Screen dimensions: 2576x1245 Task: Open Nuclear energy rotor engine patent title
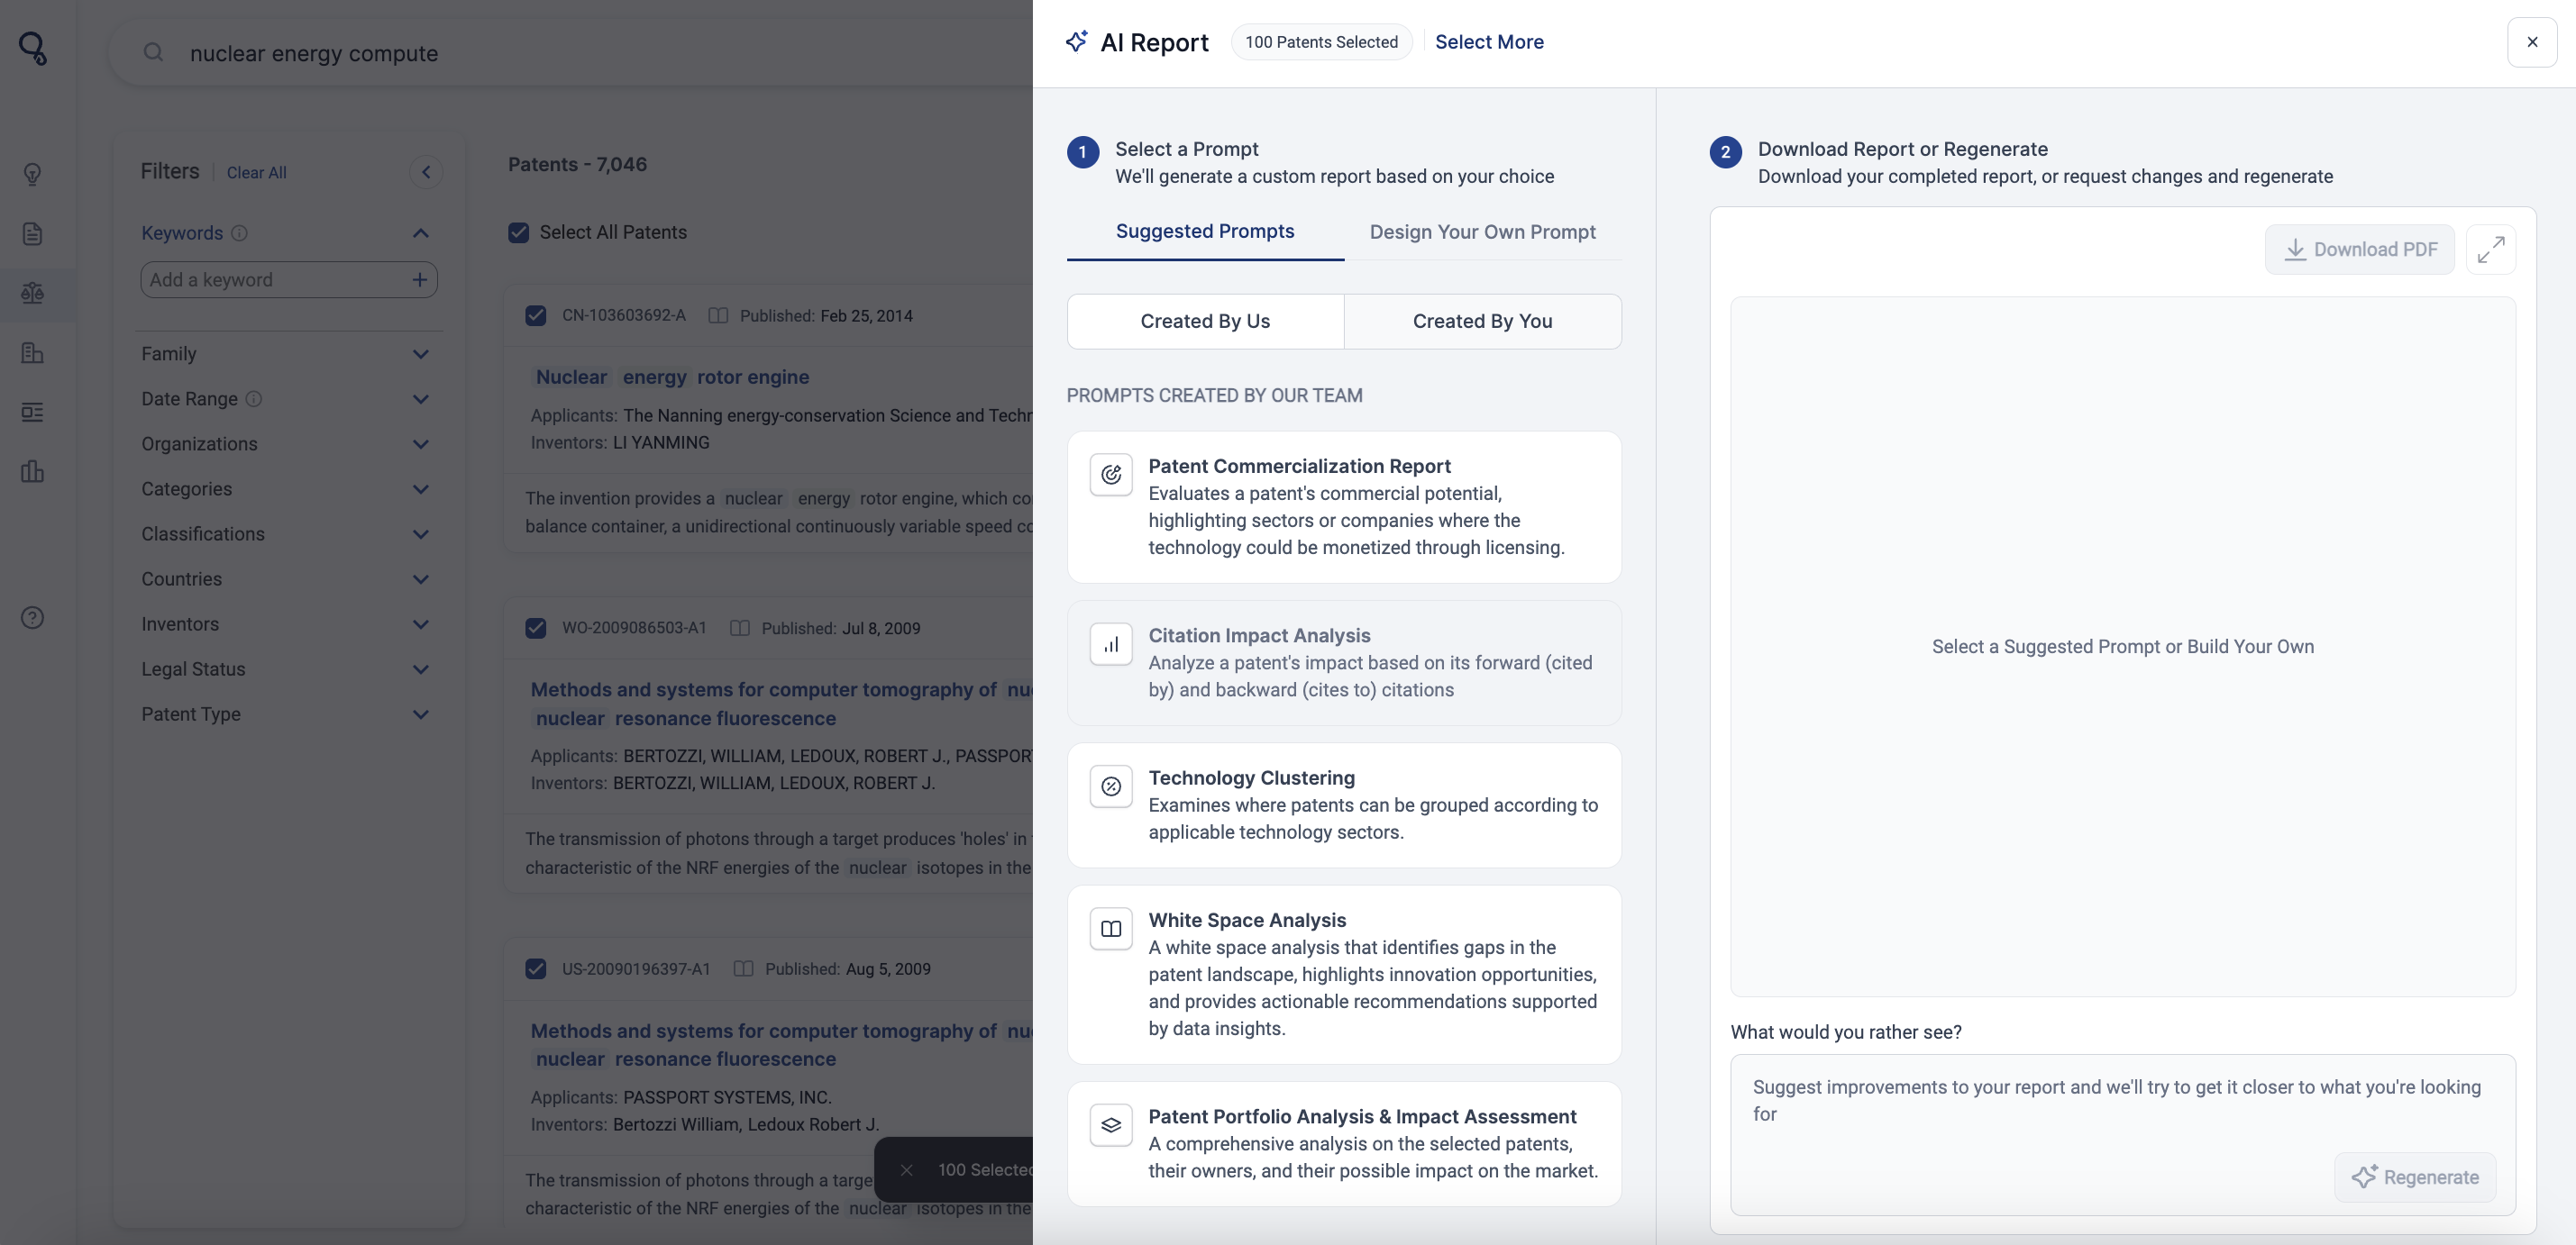(x=672, y=377)
